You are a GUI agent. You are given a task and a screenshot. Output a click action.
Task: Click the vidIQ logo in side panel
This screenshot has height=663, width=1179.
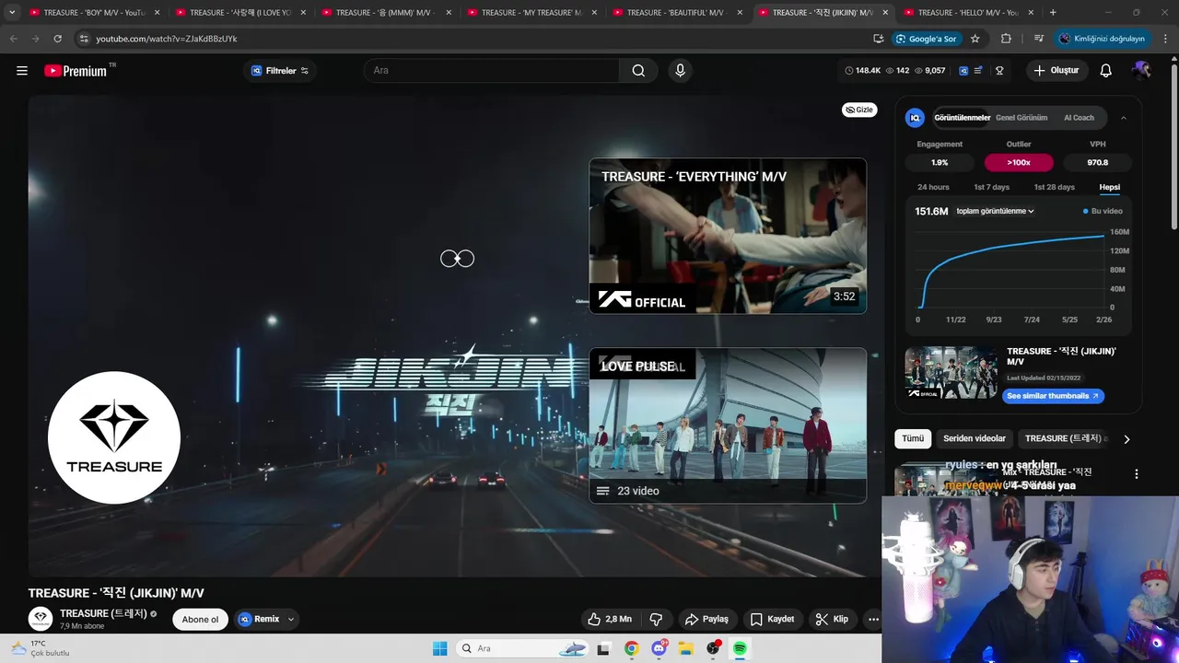915,118
